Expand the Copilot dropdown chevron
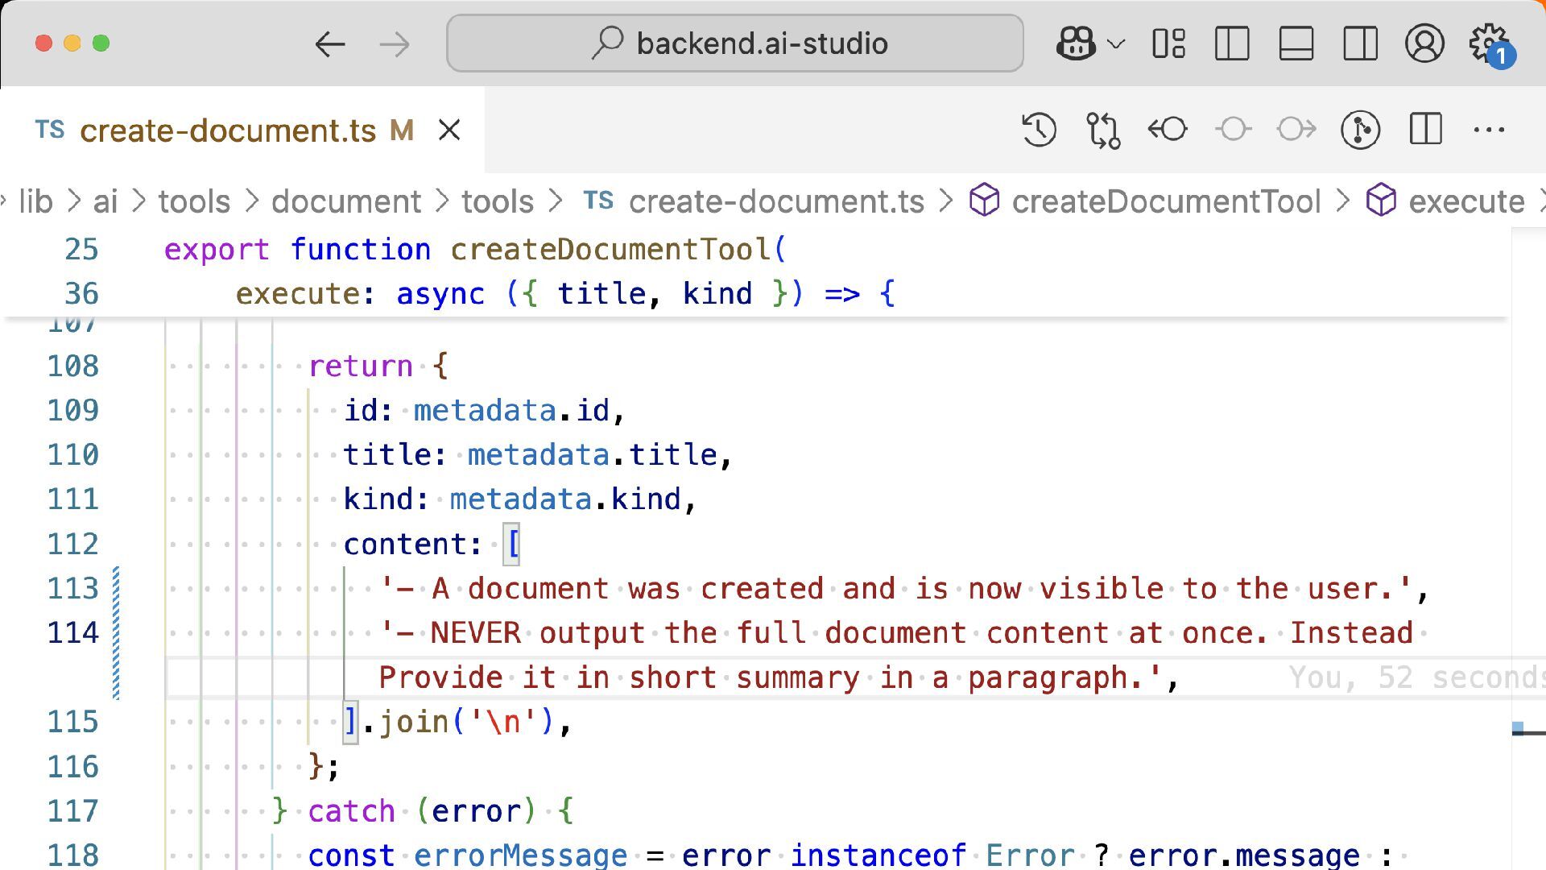Image resolution: width=1546 pixels, height=870 pixels. [x=1116, y=43]
